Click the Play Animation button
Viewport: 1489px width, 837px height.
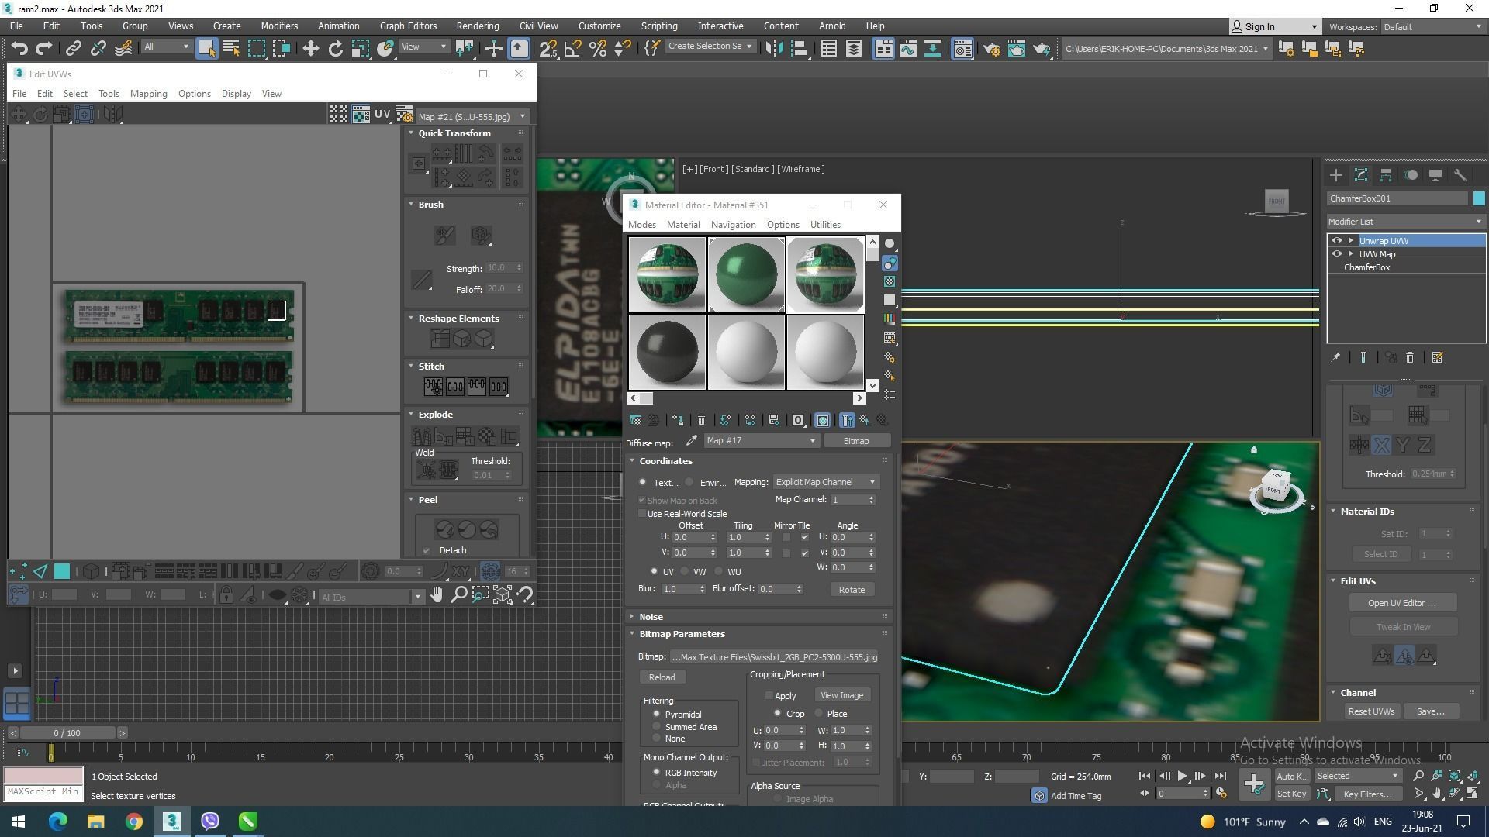(1182, 776)
